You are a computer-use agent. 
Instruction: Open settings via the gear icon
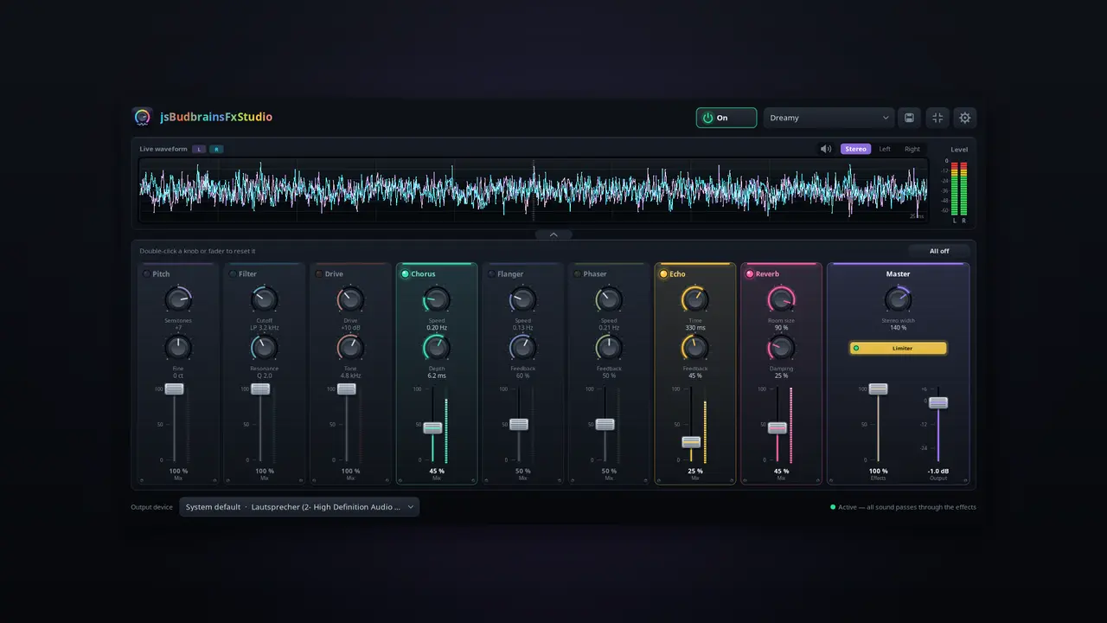tap(965, 118)
